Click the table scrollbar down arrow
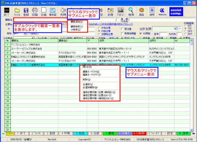 click(191, 130)
